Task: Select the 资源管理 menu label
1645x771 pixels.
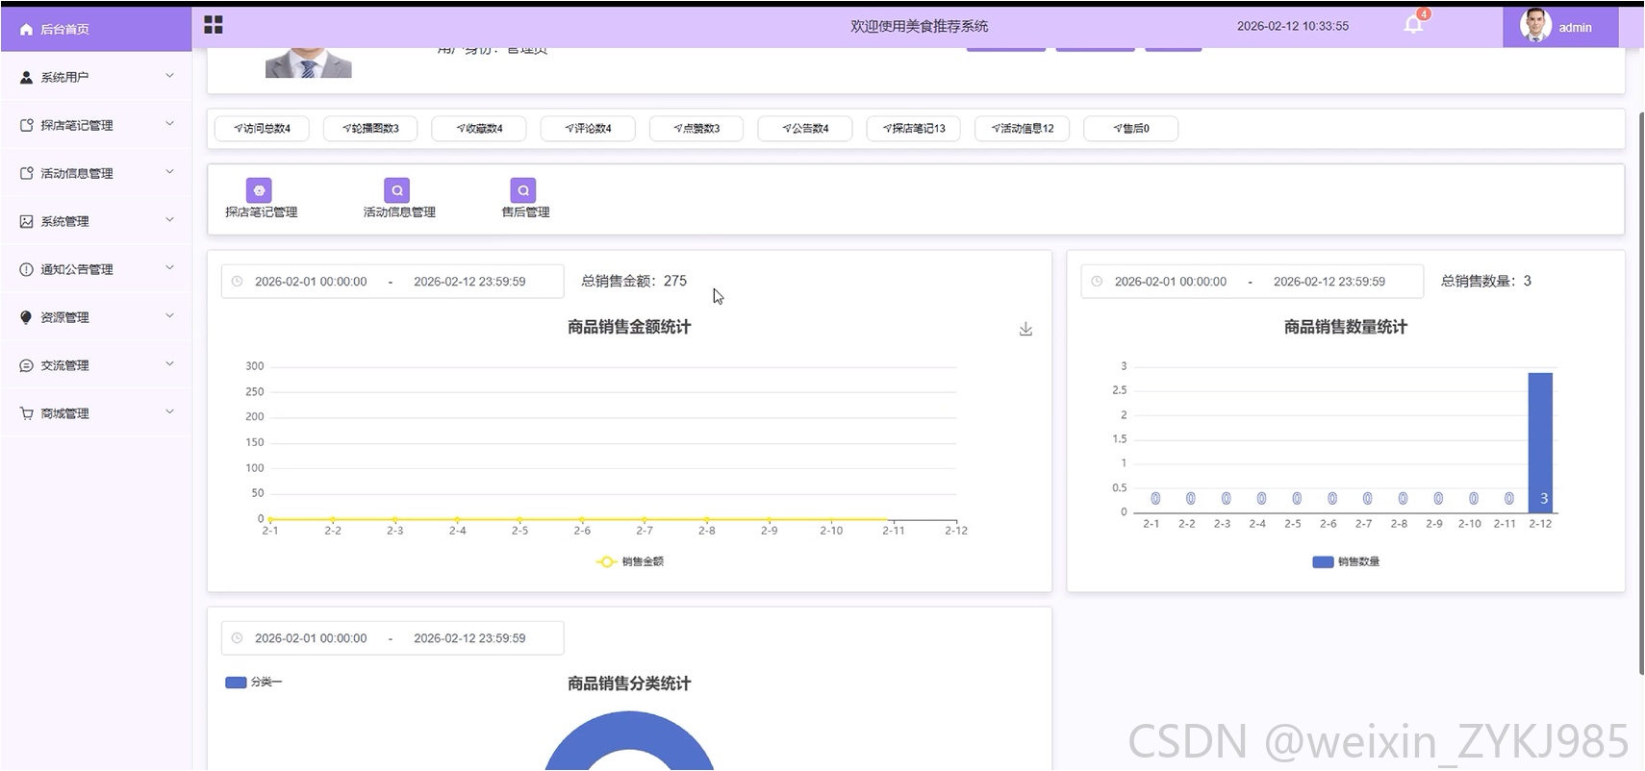Action: (64, 317)
